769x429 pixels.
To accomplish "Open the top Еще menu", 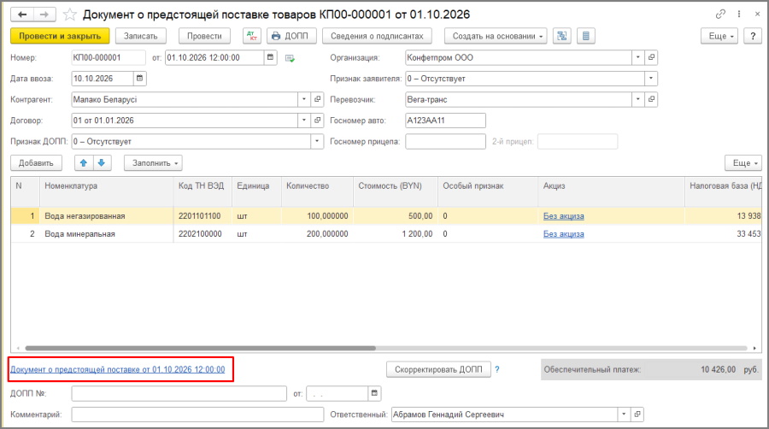I will tap(719, 36).
